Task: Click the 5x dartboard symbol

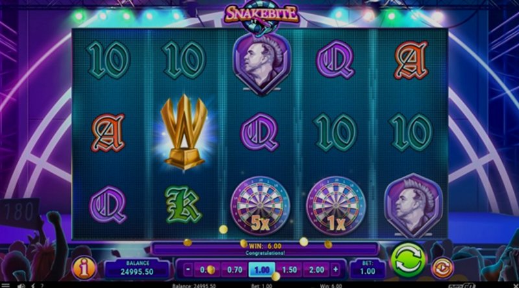Action: pos(260,206)
